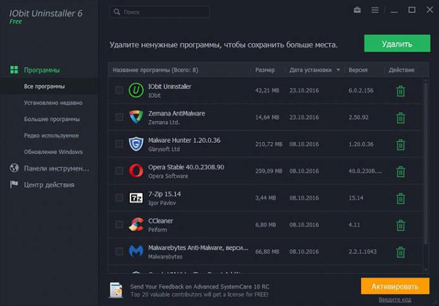Remove Malwarebytes Anti-Malware using trash icon
The image size is (439, 306).
401,252
